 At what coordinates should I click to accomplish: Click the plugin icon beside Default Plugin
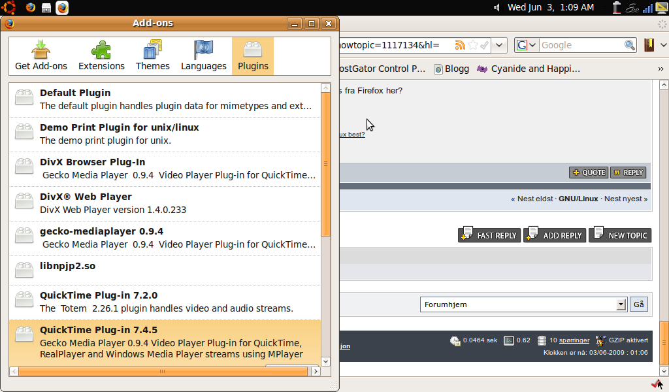tap(24, 97)
